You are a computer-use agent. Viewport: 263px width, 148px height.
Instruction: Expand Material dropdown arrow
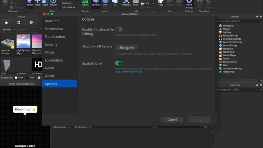point(126,8)
